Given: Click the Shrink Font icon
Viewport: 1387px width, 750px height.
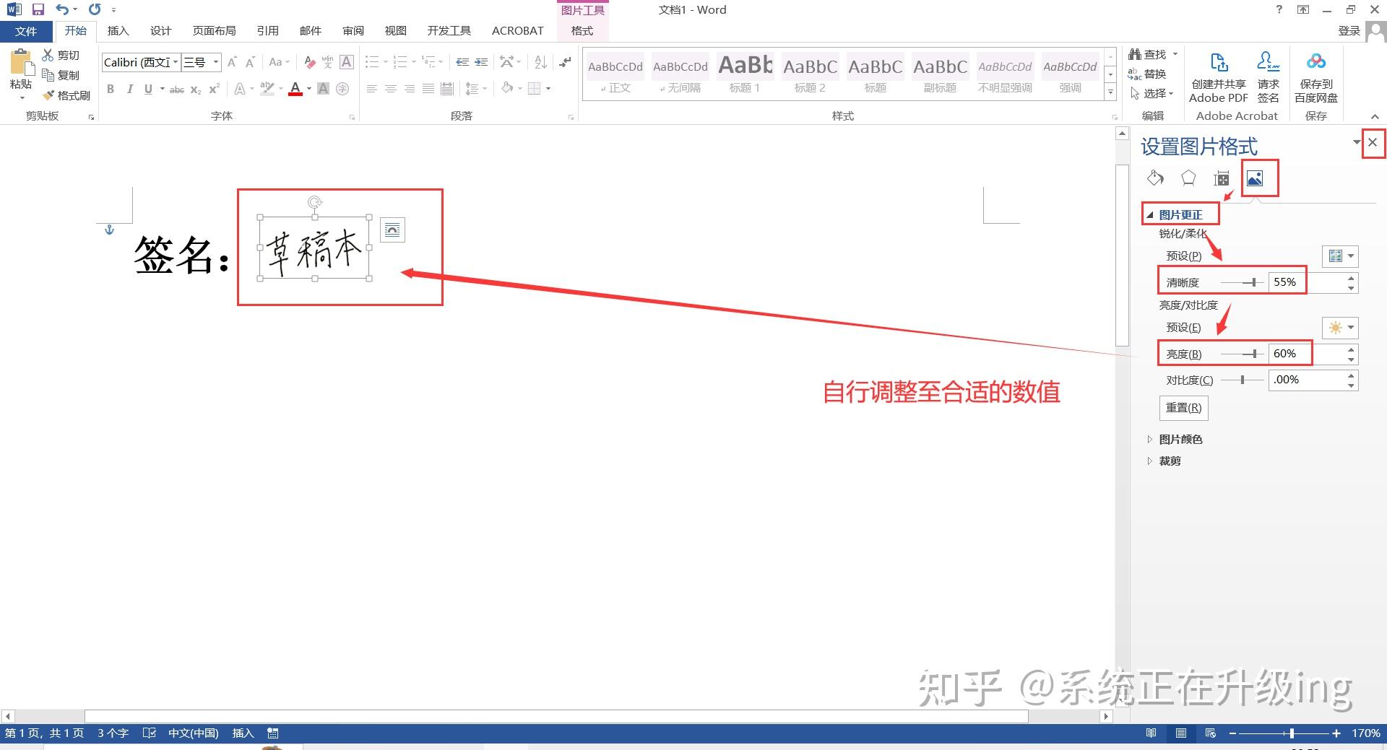Looking at the screenshot, I should 250,63.
